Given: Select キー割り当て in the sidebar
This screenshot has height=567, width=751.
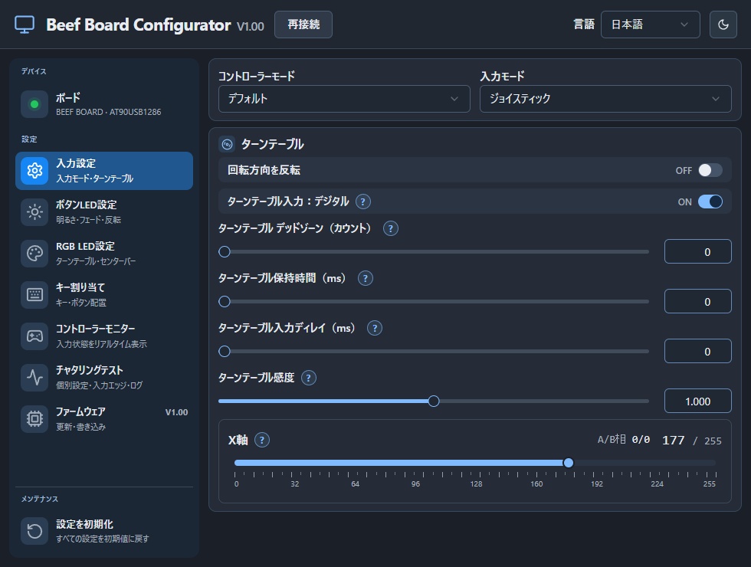Looking at the screenshot, I should 104,294.
